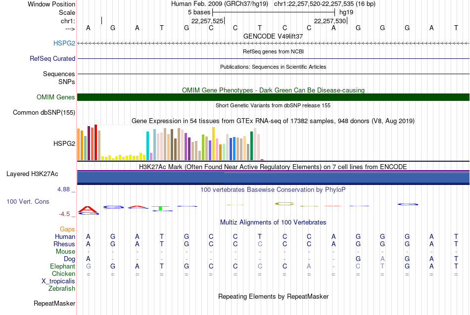This screenshot has height=315, width=470.
Task: Click the 100 vertebrates Basewise Conservation title
Action: (273, 190)
